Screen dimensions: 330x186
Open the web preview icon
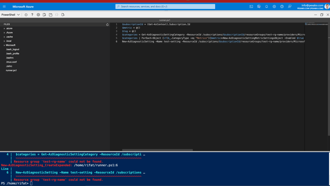pos(63,15)
